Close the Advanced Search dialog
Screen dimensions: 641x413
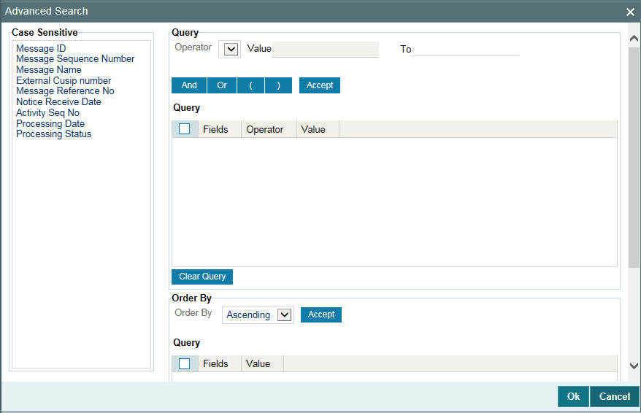click(630, 12)
